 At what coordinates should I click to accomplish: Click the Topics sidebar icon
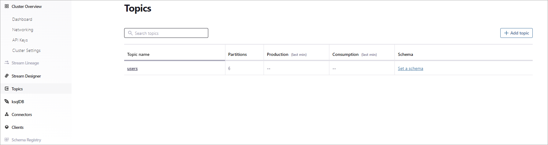7,89
